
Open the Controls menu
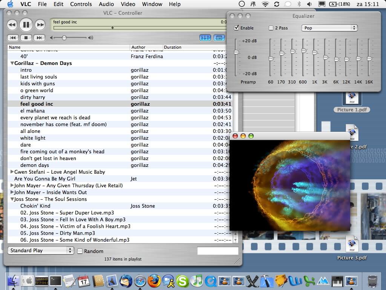pyautogui.click(x=81, y=4)
